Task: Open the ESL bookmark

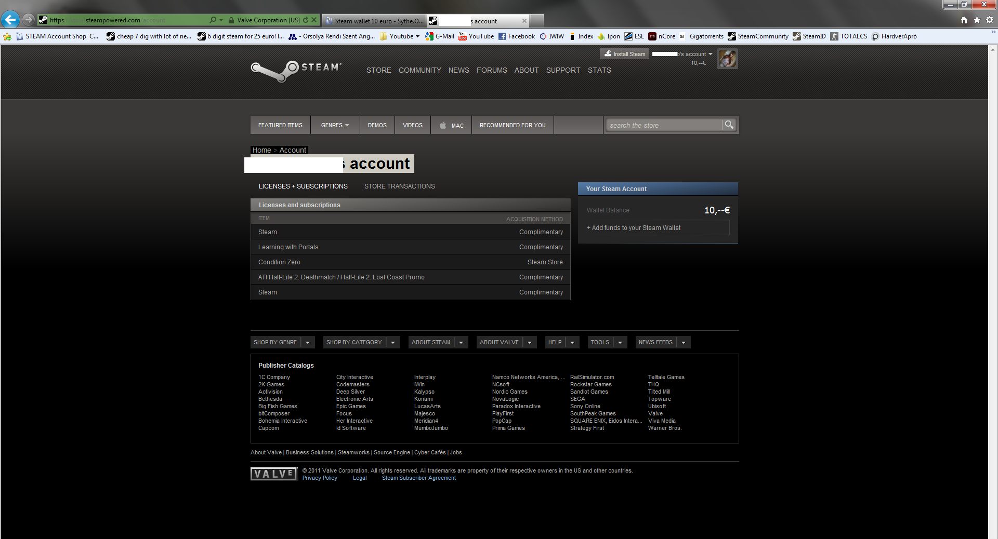Action: click(x=634, y=36)
